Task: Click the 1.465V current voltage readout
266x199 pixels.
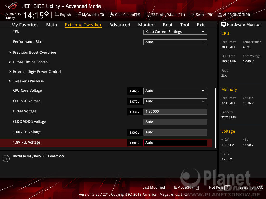Action: 135,91
